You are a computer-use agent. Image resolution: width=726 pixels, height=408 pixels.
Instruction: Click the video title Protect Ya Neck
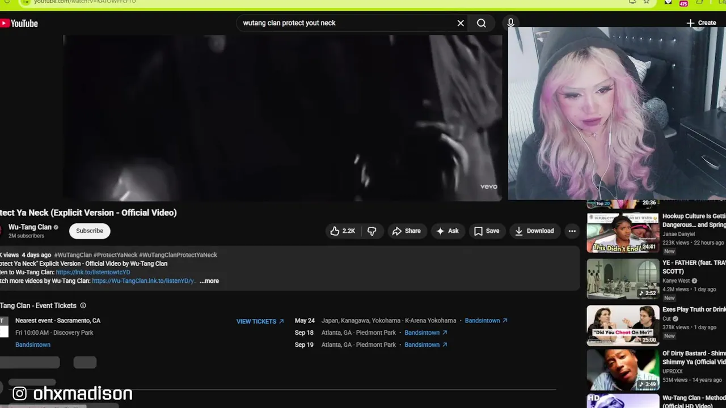[x=88, y=212]
